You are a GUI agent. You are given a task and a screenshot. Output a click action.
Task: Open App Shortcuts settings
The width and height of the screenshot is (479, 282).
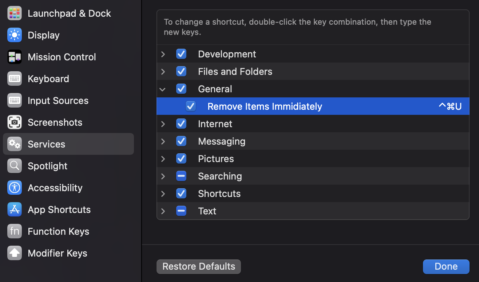[15, 209]
